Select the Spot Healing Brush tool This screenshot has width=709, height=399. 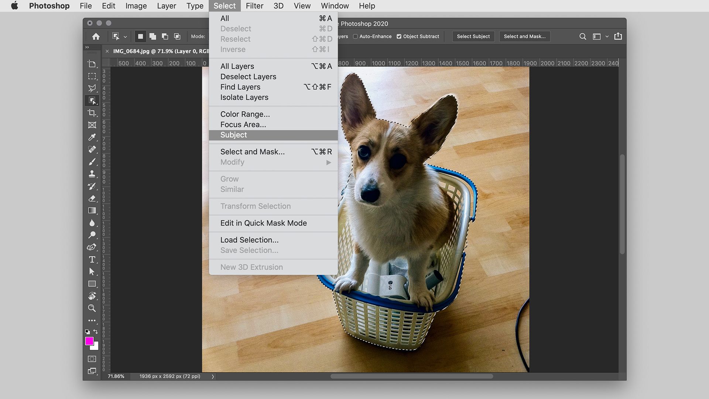click(x=92, y=149)
